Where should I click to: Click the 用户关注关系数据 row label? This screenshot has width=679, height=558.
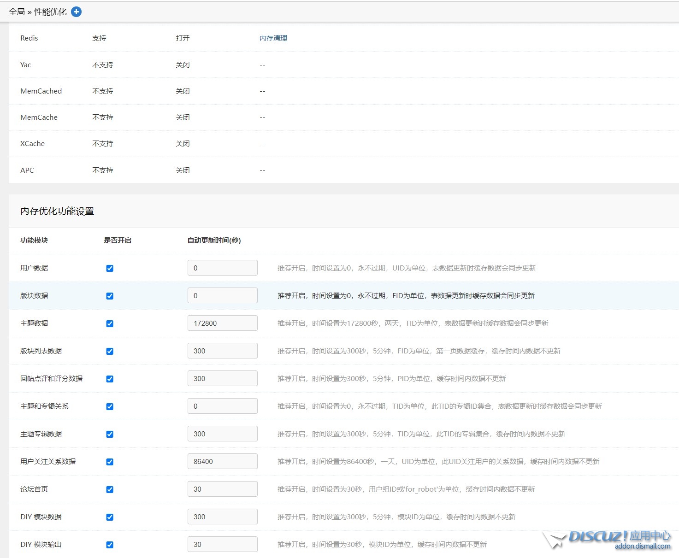coord(48,462)
